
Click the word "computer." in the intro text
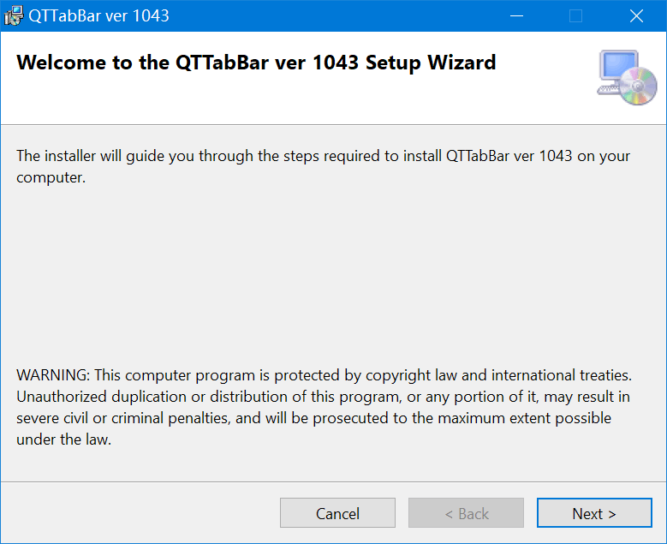point(51,178)
